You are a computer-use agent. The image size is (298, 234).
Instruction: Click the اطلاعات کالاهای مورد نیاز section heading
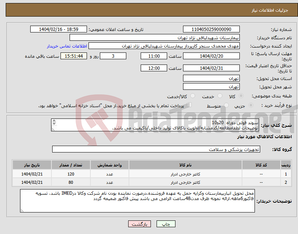coord(264,137)
